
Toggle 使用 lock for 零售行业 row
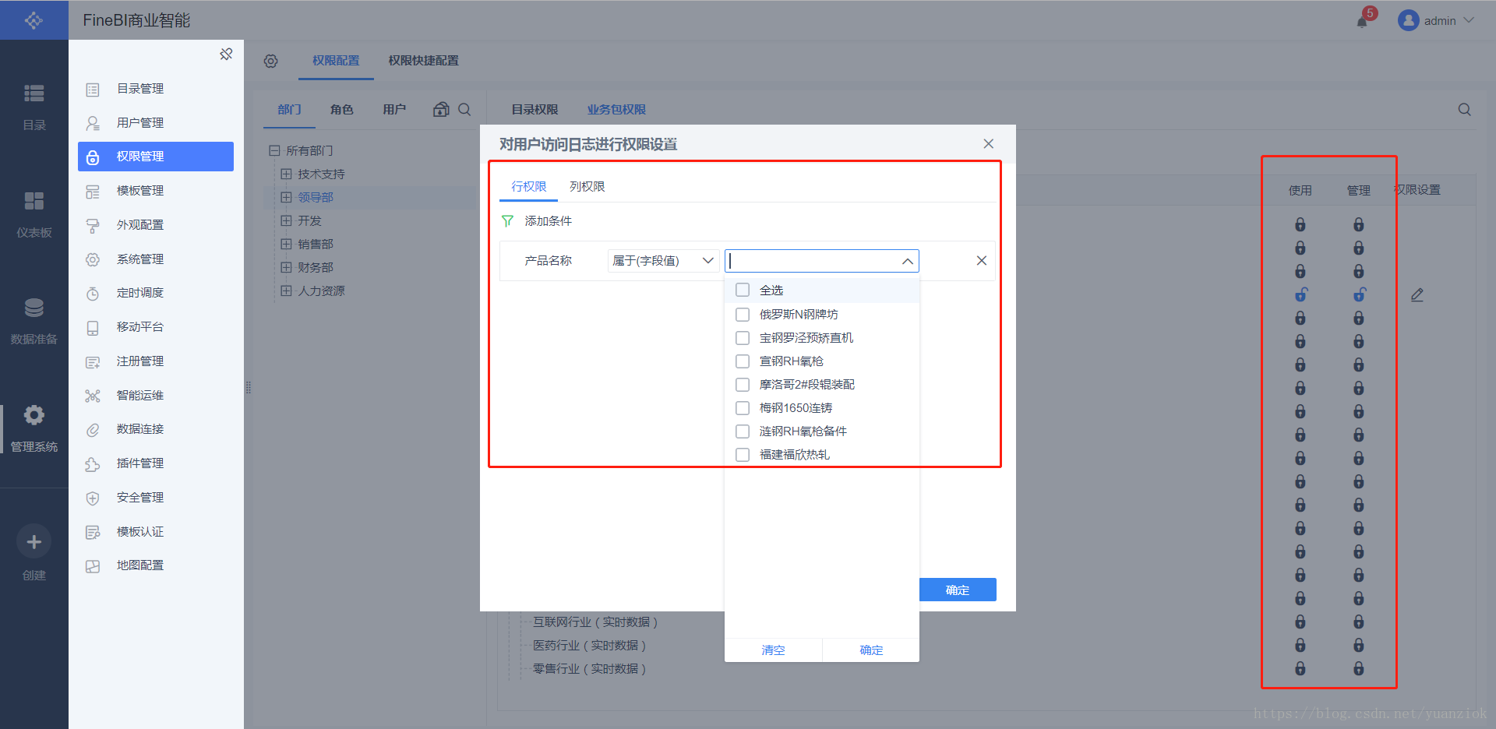point(1300,668)
